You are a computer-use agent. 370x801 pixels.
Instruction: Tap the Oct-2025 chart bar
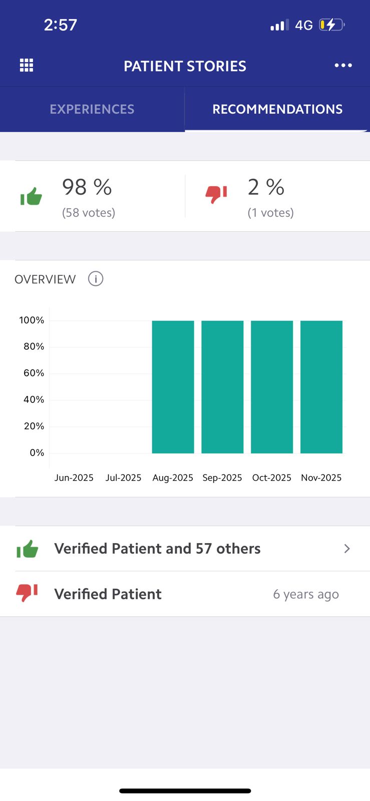[272, 387]
